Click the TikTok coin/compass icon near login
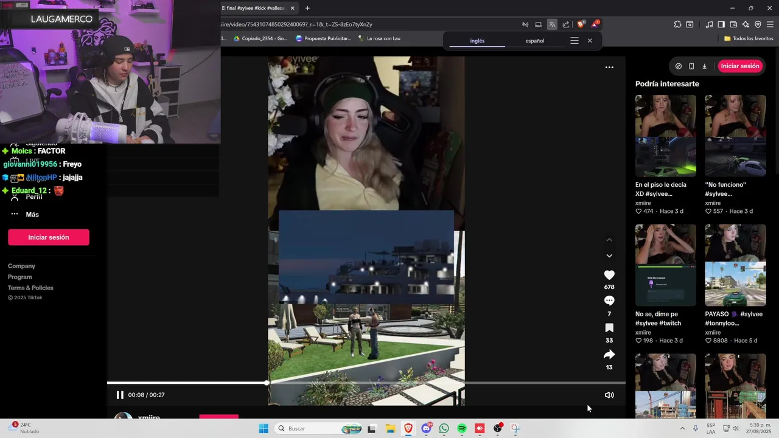The height and width of the screenshot is (438, 779). [x=679, y=66]
